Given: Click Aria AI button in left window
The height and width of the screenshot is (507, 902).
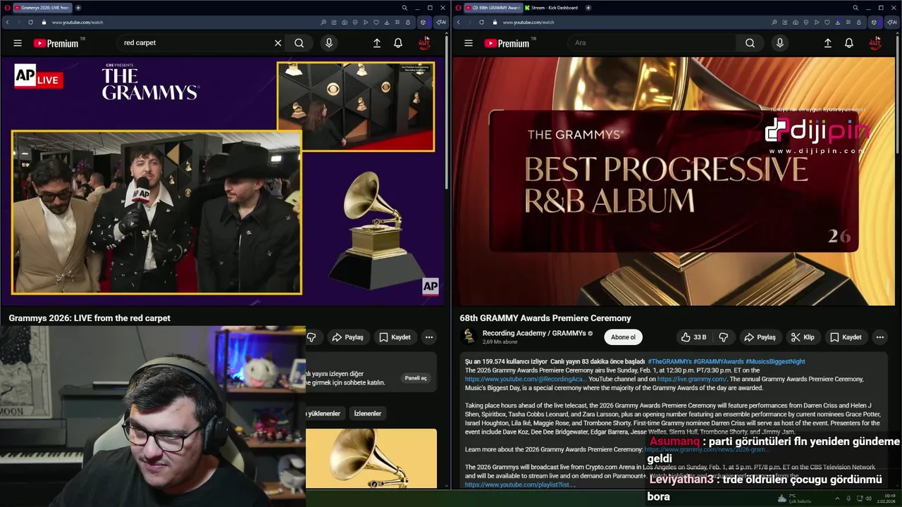Looking at the screenshot, I should [x=440, y=22].
